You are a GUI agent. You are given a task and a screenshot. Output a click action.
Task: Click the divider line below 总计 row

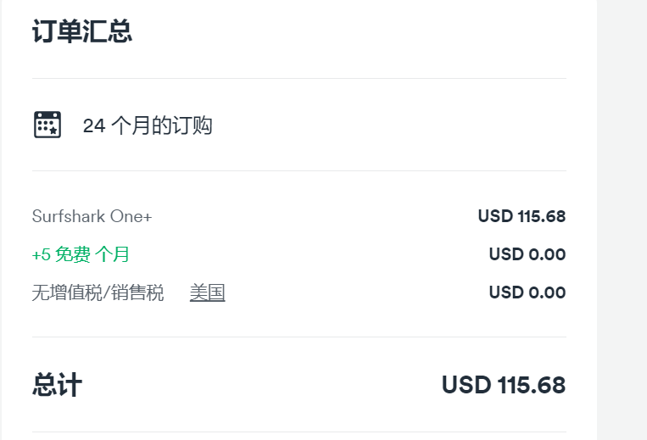[298, 432]
